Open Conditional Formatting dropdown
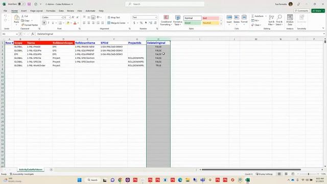The width and height of the screenshot is (327, 184). 166,20
